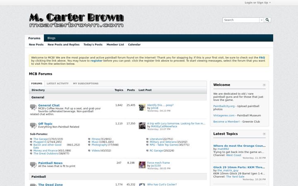Click the icon beside RC Garage sub-forum
Screen dimensions: 298x186
pos(147,151)
